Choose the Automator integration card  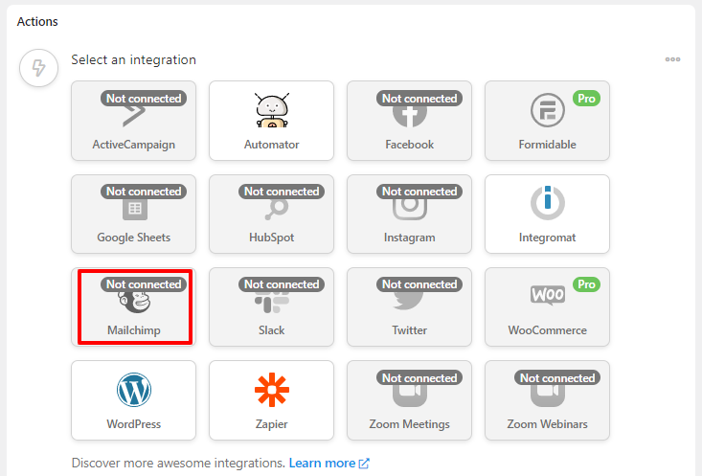[271, 121]
